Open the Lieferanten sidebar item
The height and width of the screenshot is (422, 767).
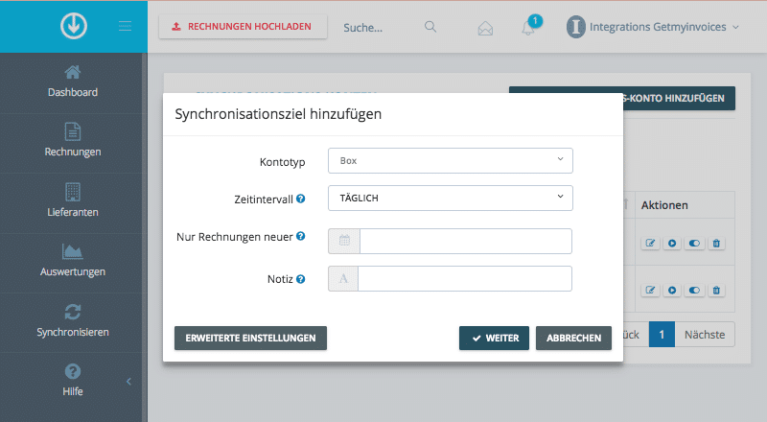[x=73, y=200]
